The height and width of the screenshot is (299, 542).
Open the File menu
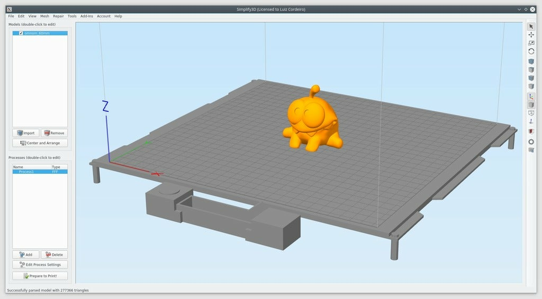coord(11,16)
